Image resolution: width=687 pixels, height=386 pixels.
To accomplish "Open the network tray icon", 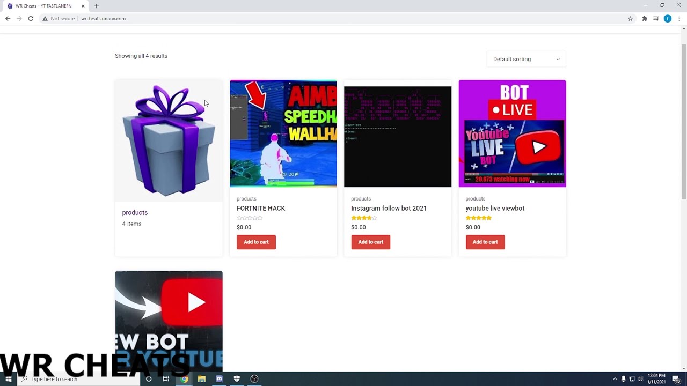I will coord(632,379).
